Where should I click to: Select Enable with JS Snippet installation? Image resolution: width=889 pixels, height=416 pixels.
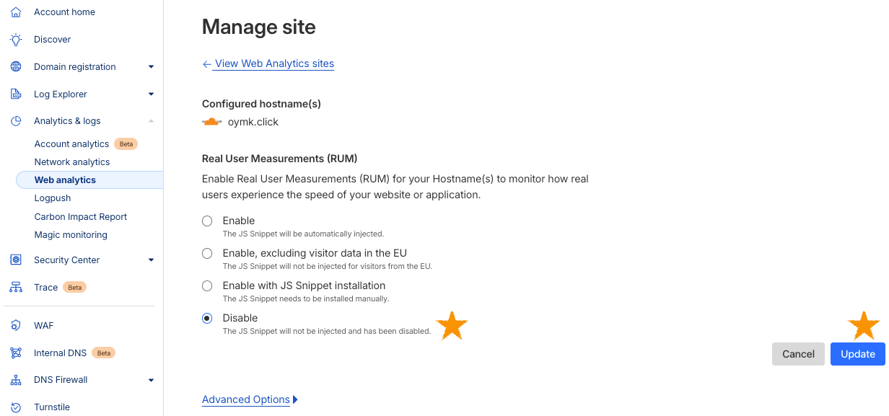click(x=207, y=286)
